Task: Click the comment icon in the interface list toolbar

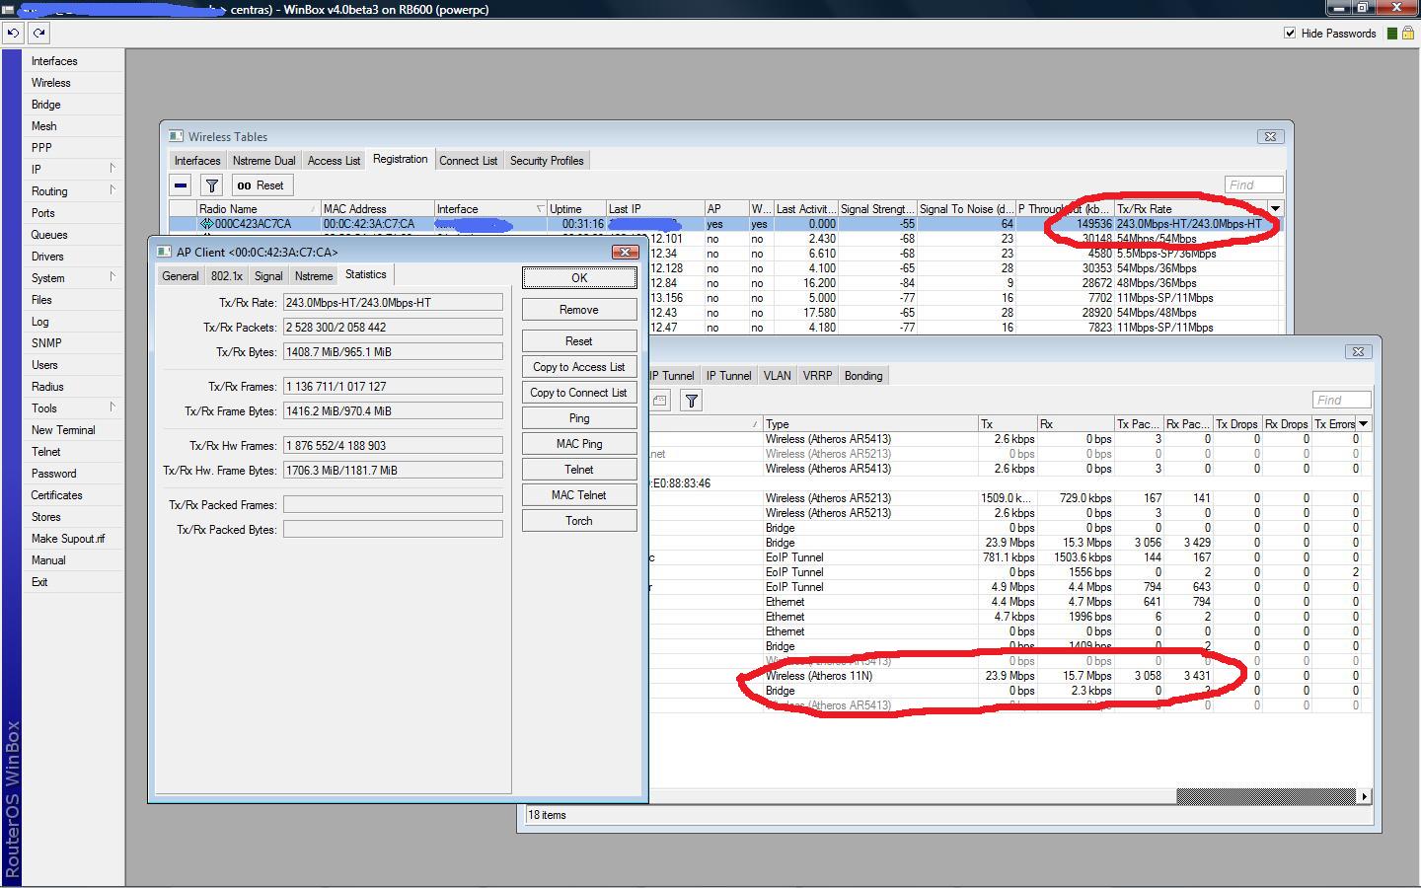Action: (x=660, y=400)
